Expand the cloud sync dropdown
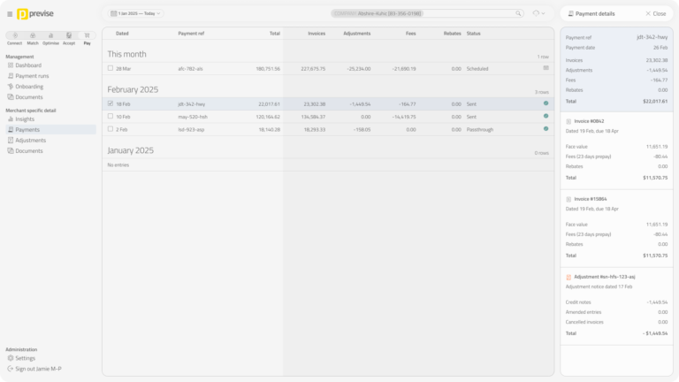The width and height of the screenshot is (679, 382). pyautogui.click(x=538, y=14)
